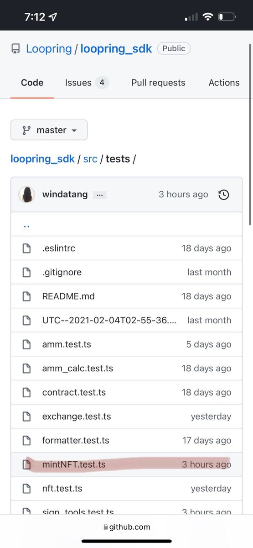Open windatang's avatar
This screenshot has width=253, height=548.
(x=27, y=195)
